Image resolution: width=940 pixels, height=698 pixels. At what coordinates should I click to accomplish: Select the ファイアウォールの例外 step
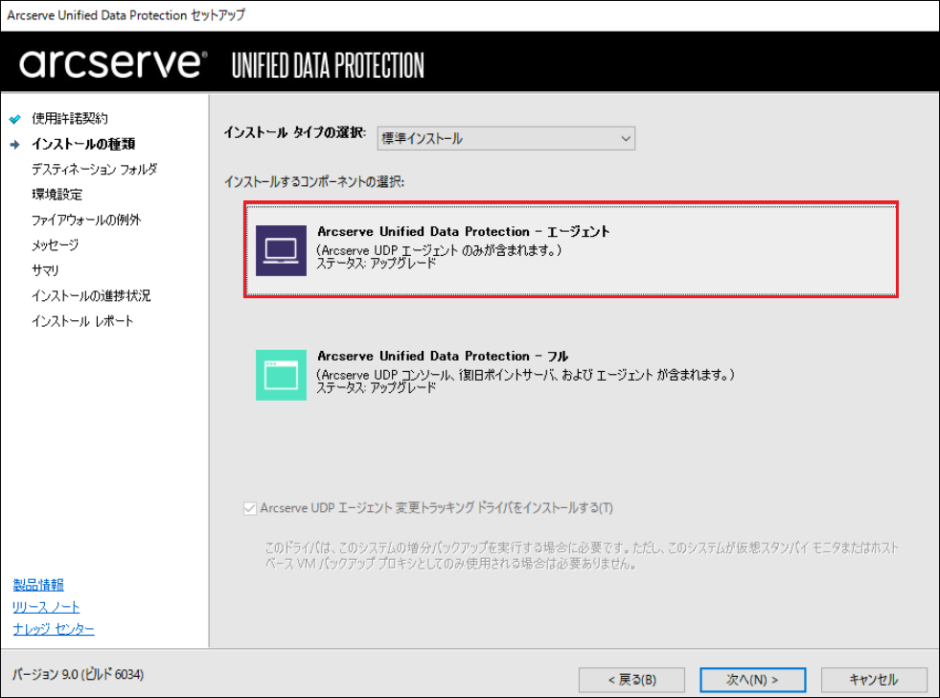click(x=86, y=220)
